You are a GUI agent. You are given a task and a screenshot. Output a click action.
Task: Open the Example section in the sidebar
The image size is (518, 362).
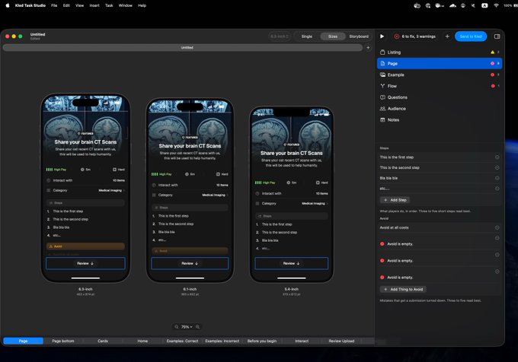click(x=440, y=75)
